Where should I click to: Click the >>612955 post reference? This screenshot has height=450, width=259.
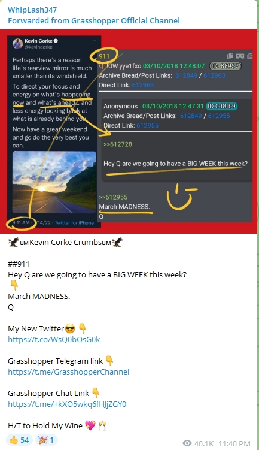[x=113, y=197]
